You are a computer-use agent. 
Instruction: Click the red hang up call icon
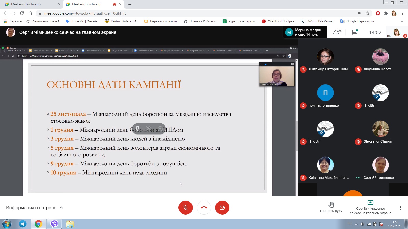204,208
